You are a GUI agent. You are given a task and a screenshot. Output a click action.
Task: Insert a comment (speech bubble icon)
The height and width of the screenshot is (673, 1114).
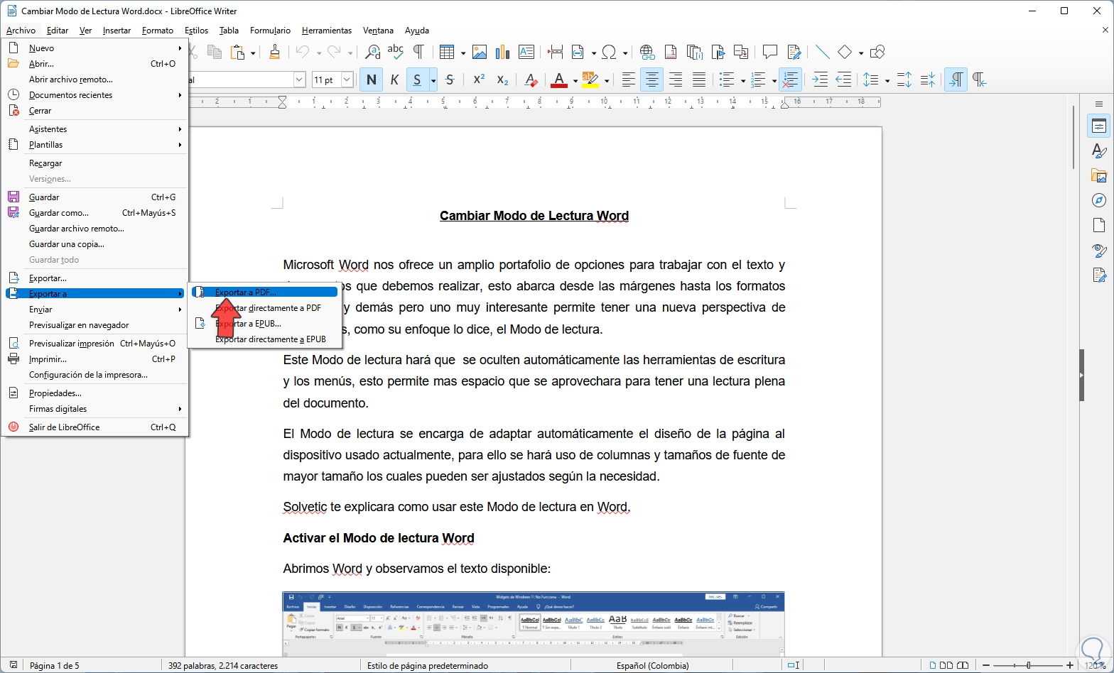(x=769, y=52)
